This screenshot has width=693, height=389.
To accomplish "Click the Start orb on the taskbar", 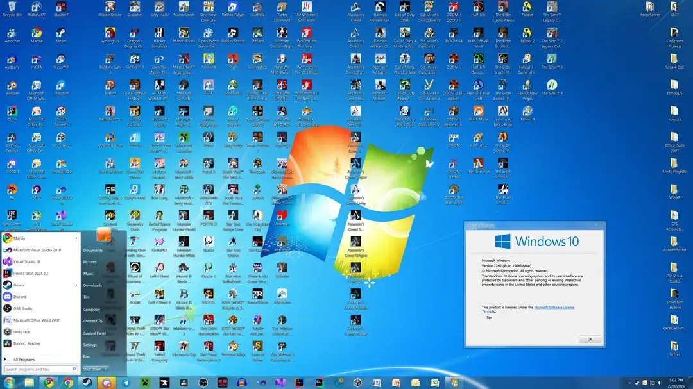I will click(9, 383).
